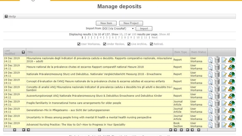
Task: Delete the Nationale Prävalenzmessung Sturz und Dekubitus item
Action: coord(217,74)
